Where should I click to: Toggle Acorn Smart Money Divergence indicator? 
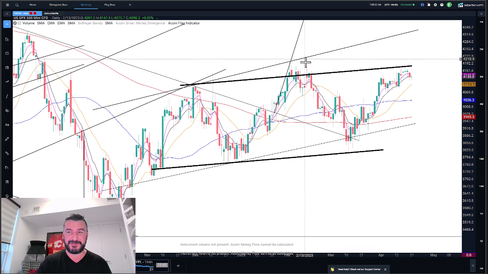coord(140,23)
